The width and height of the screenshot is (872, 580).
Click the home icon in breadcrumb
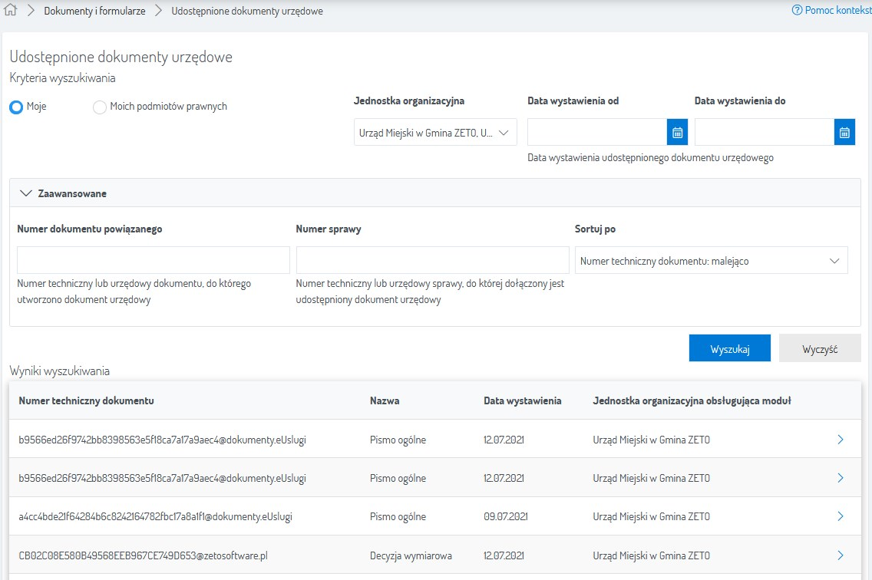point(11,12)
